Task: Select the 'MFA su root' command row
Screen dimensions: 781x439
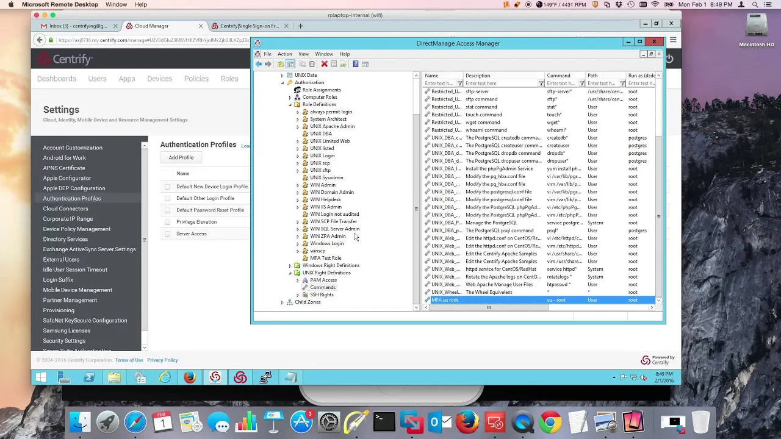Action: coord(539,300)
